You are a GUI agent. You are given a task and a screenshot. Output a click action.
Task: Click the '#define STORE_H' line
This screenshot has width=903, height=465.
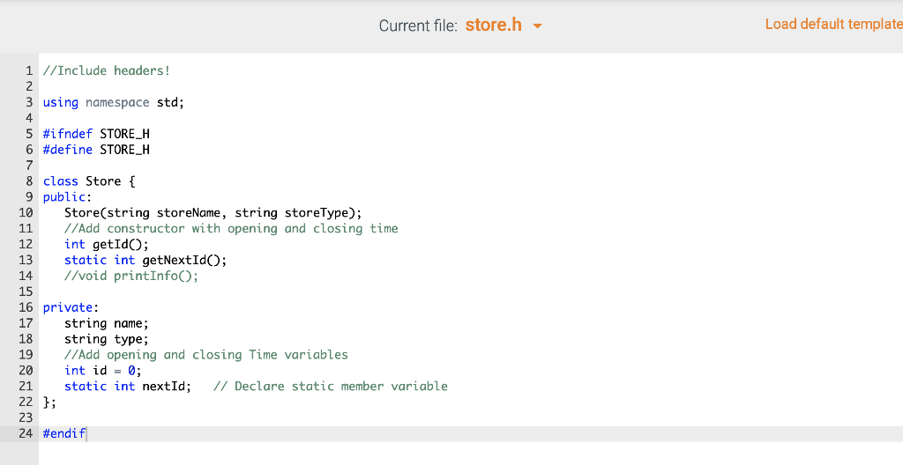pos(96,150)
